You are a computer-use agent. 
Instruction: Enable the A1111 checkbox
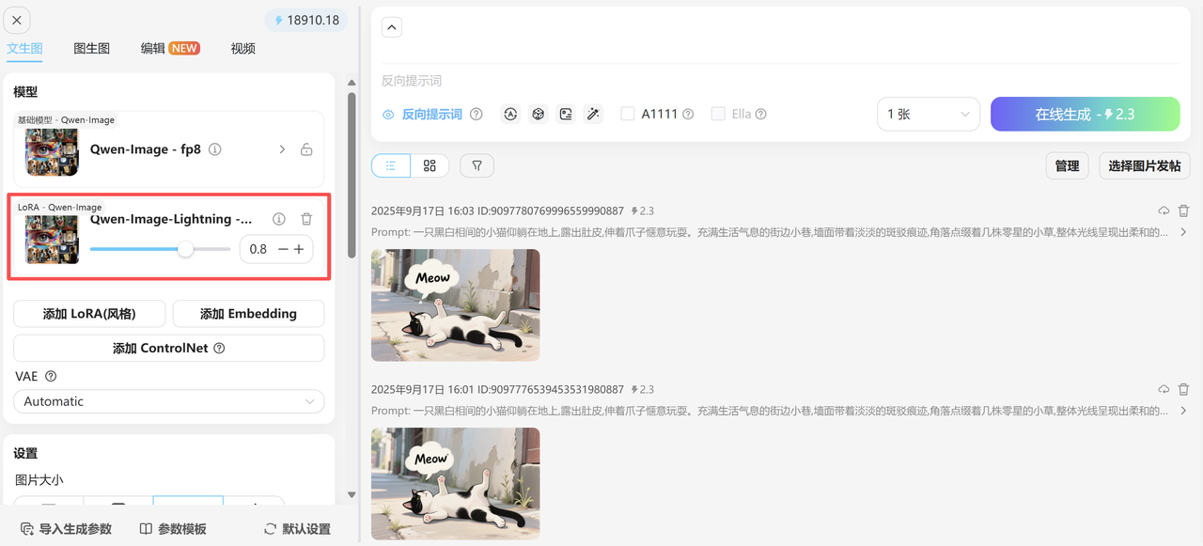click(x=628, y=114)
